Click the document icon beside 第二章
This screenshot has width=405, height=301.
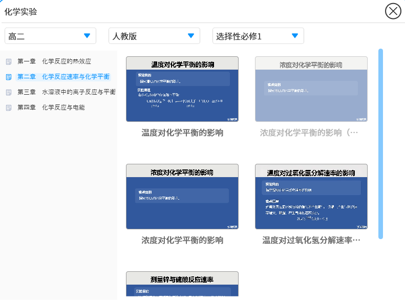[9, 77]
